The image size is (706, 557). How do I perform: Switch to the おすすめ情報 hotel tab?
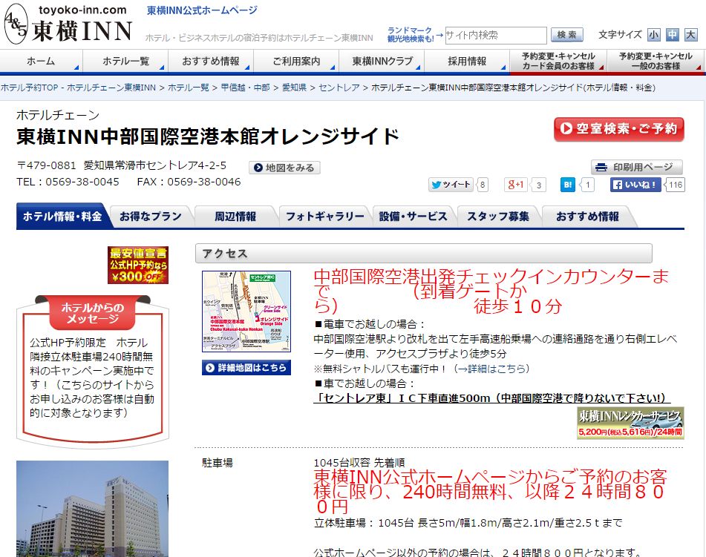(587, 217)
